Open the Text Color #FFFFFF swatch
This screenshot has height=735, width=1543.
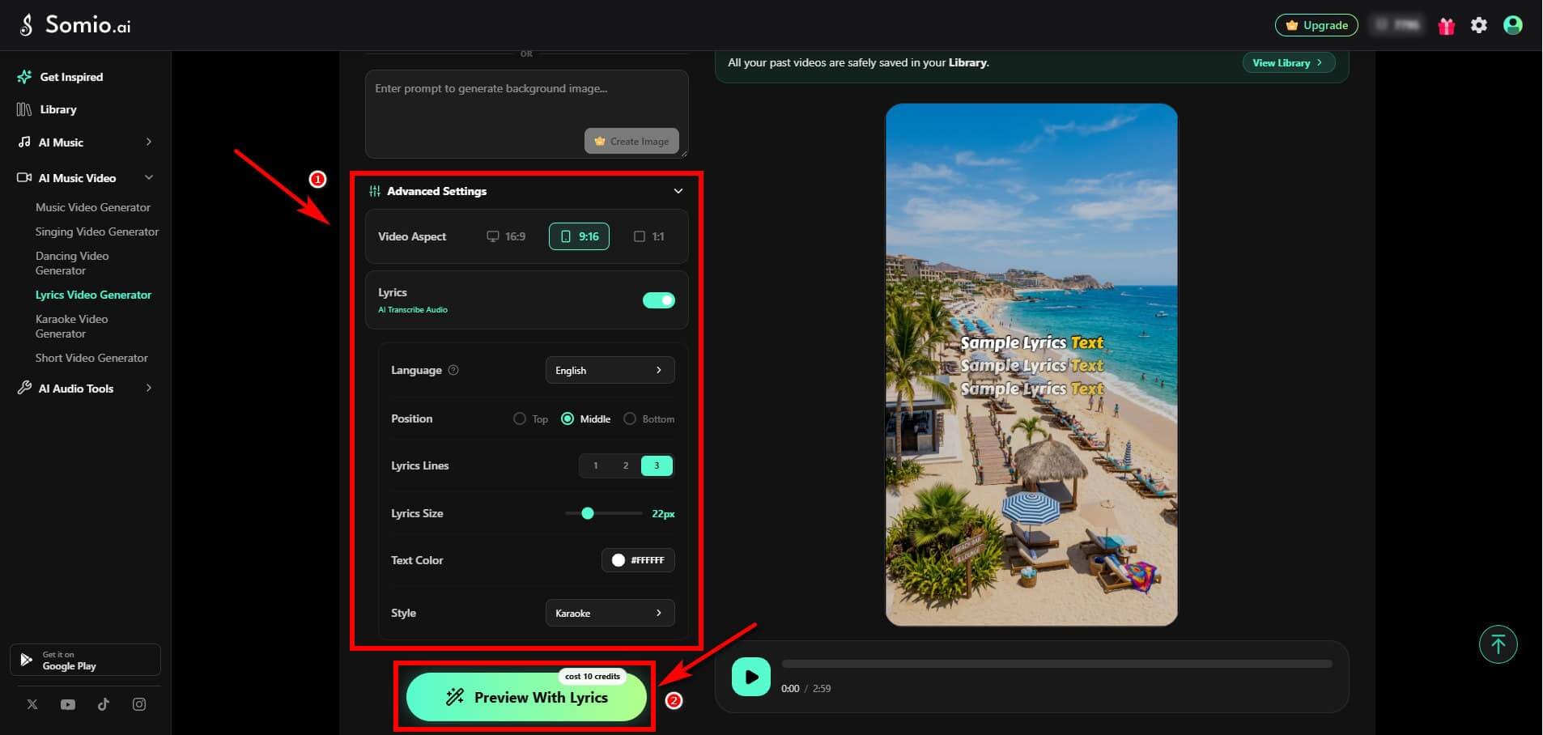pyautogui.click(x=638, y=560)
